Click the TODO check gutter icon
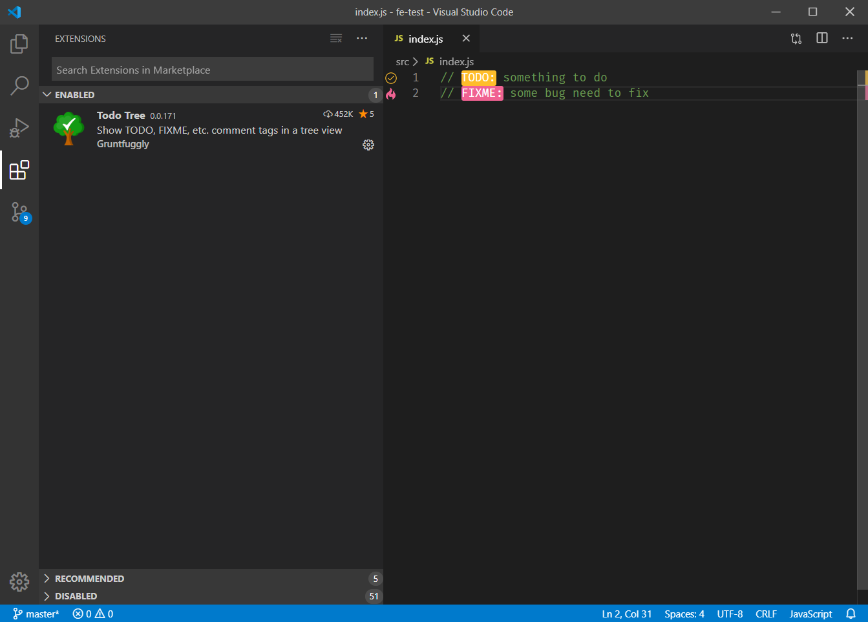Image resolution: width=868 pixels, height=622 pixels. [x=391, y=78]
